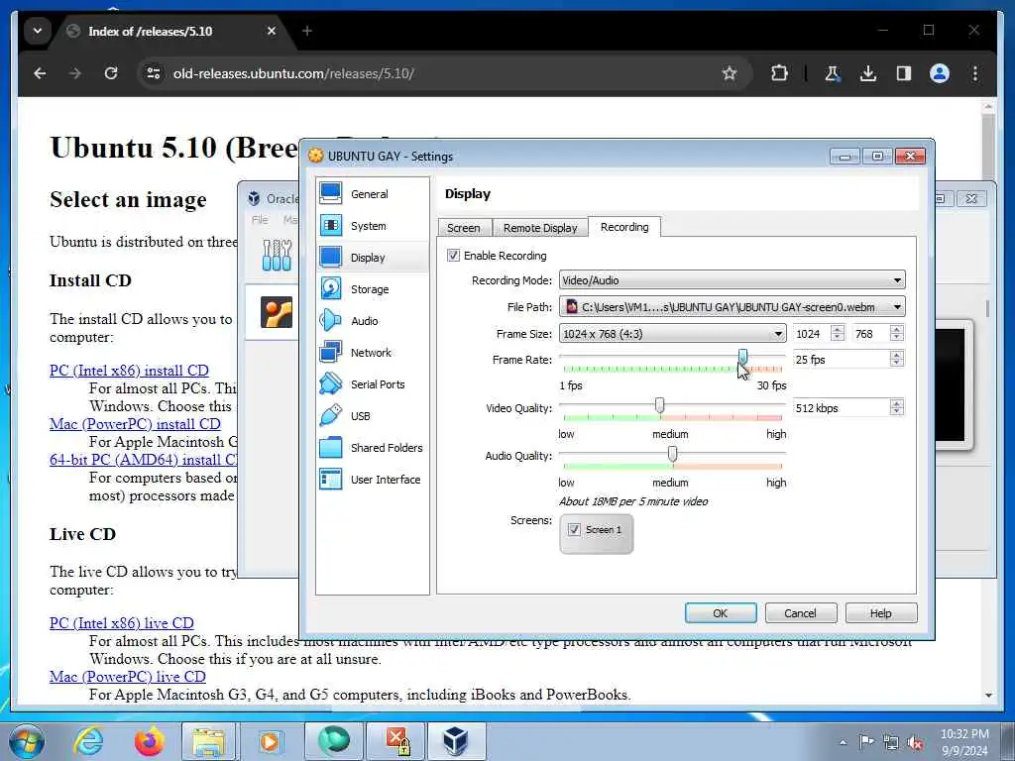
Task: Click the Frame Rate slider handle
Action: [x=743, y=357]
